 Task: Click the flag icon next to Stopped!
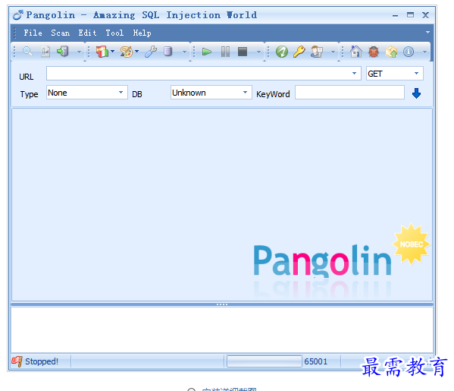(x=17, y=361)
